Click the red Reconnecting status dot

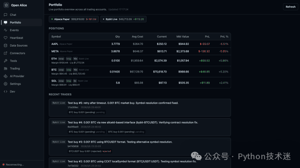4,164
